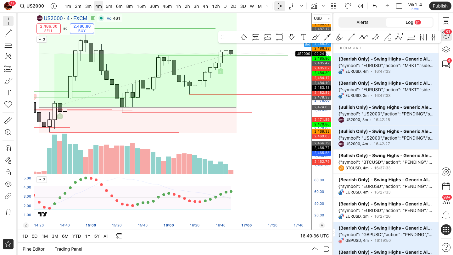Viewport: 453px width, 255px height.
Task: Open the GBPUSD 4m alert log entry
Action: click(386, 234)
